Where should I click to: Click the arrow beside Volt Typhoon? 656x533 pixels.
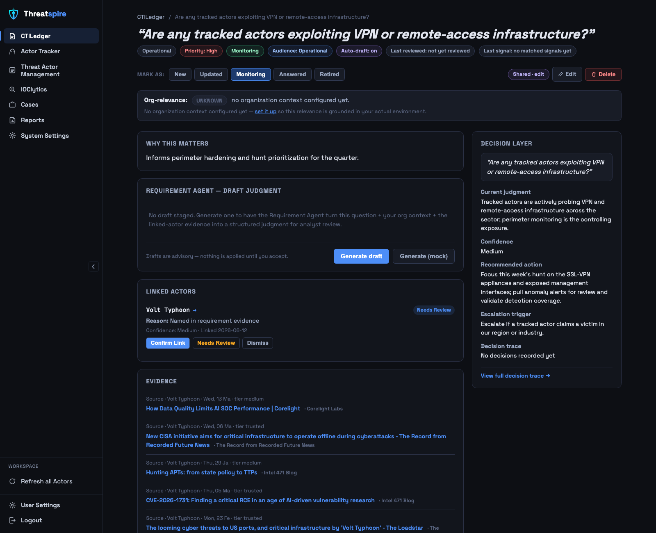coord(194,310)
